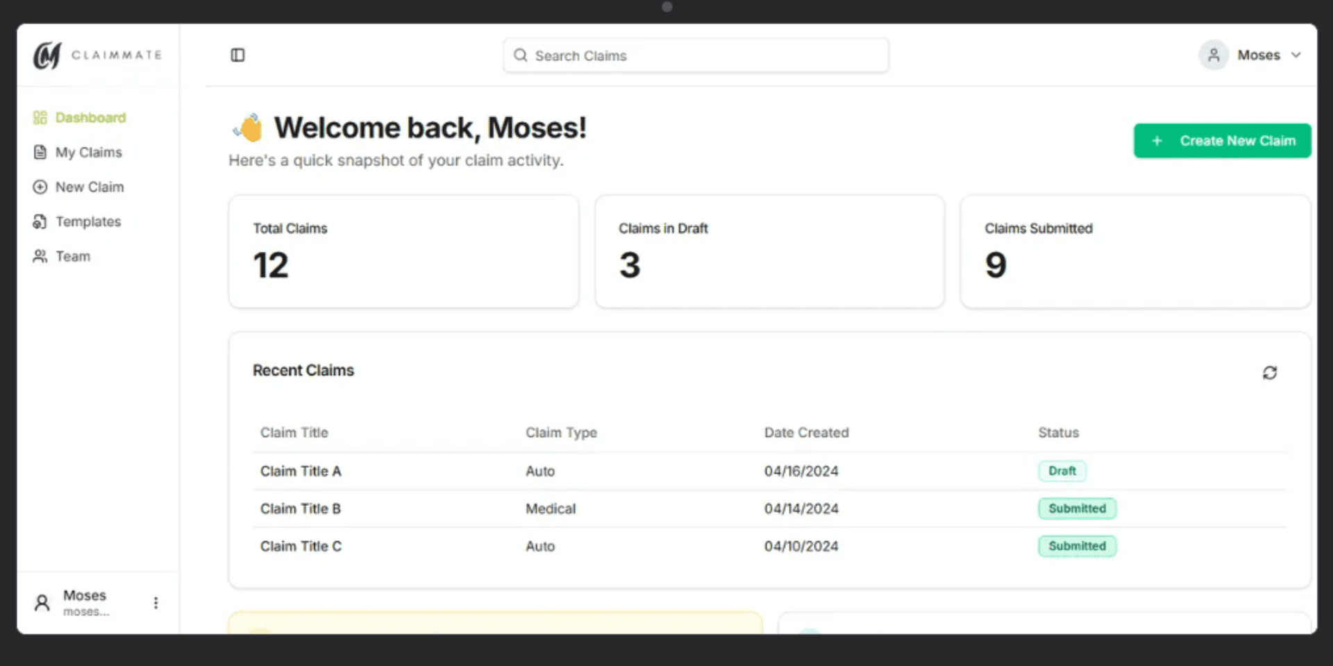This screenshot has width=1333, height=666.
Task: Open Claim Title B from Recent Claims
Action: click(x=300, y=508)
